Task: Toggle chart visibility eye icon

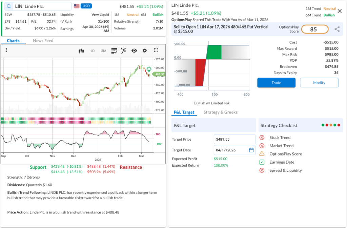Action: click(x=134, y=51)
